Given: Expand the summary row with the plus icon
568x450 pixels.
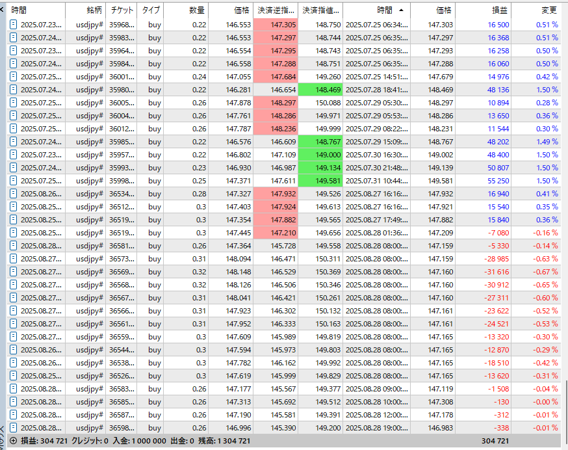Looking at the screenshot, I should pos(14,441).
